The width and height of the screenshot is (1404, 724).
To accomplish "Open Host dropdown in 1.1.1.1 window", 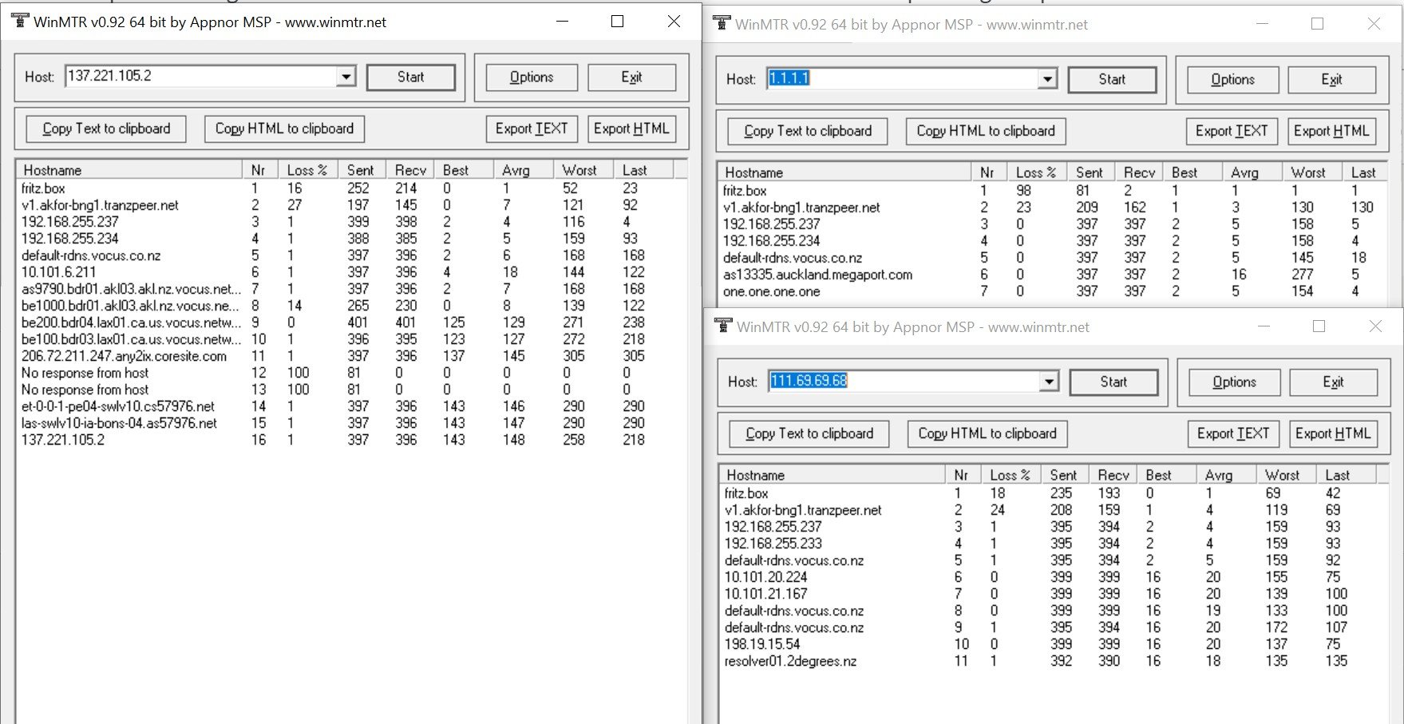I will tap(1047, 79).
